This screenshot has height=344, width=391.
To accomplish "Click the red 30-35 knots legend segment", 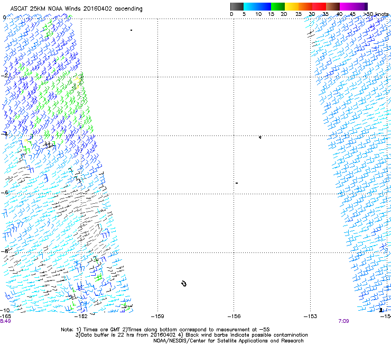I will [x=319, y=6].
